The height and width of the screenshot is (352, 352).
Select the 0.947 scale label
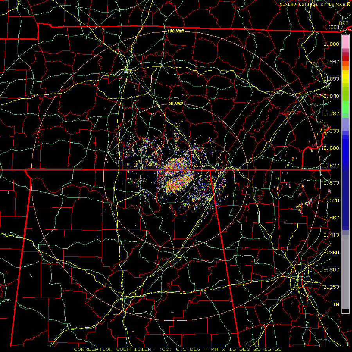click(331, 61)
